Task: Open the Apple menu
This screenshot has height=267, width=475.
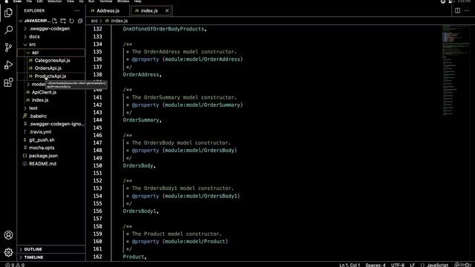Action: [x=7, y=1]
